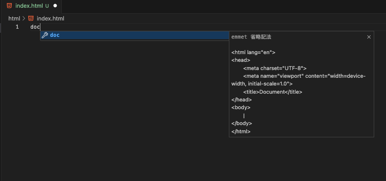
Task: Click the <head> opening tag in the preview
Action: pos(241,60)
